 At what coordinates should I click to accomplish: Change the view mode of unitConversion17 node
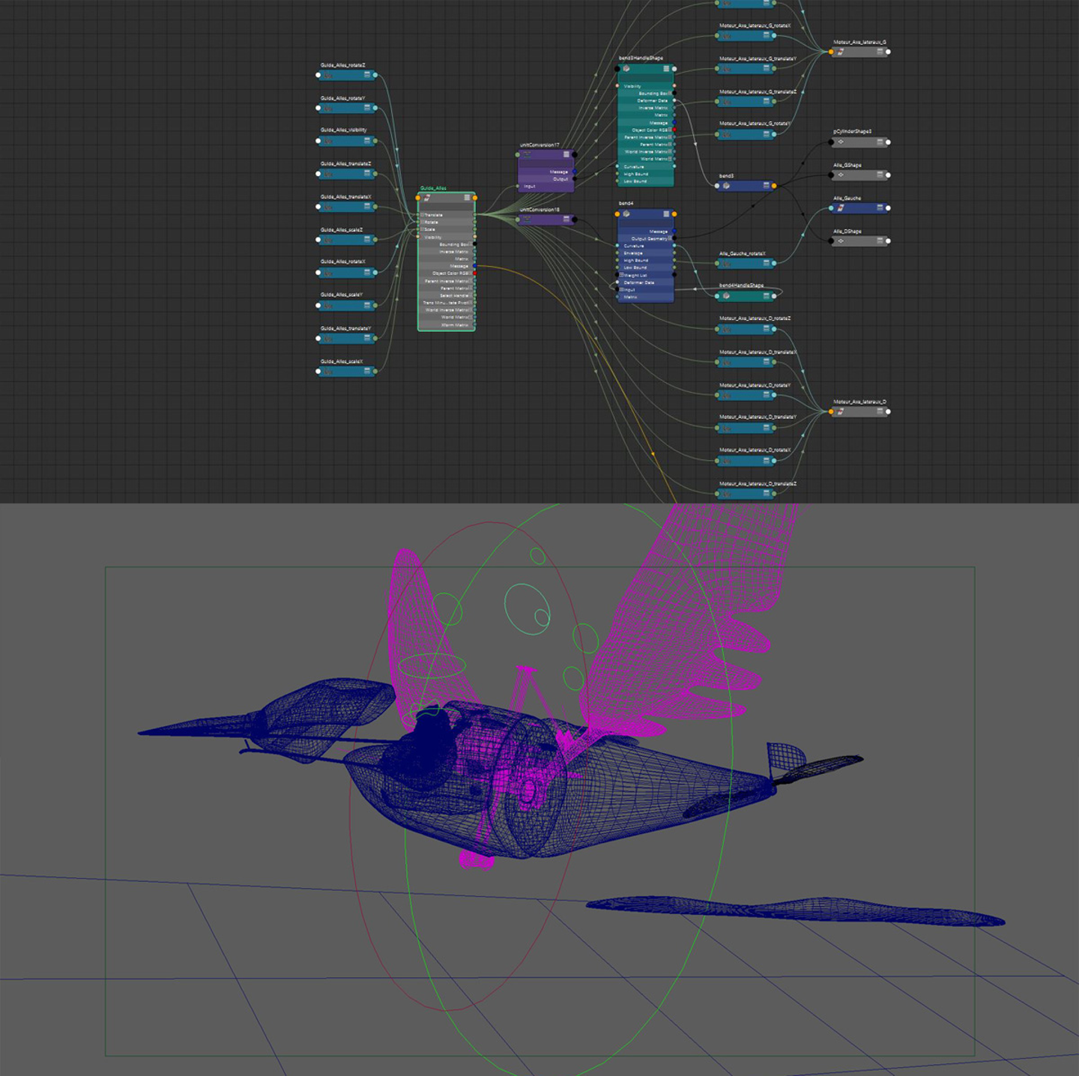(566, 154)
